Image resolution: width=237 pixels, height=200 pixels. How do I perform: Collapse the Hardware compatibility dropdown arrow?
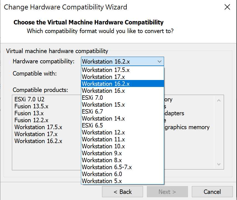pos(159,61)
